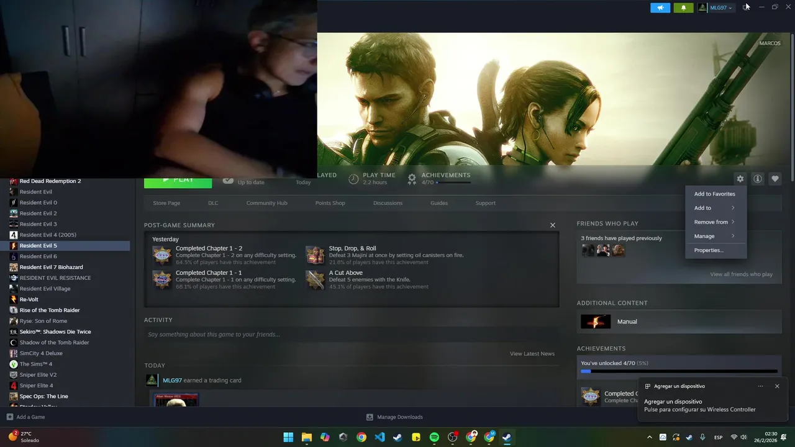795x447 pixels.
Task: Open MLG97 profile link in activity
Action: point(172,380)
